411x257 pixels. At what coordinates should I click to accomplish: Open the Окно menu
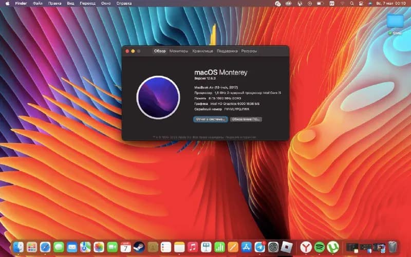coord(106,4)
